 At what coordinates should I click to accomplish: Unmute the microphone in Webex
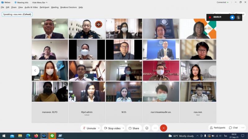click(x=90, y=128)
